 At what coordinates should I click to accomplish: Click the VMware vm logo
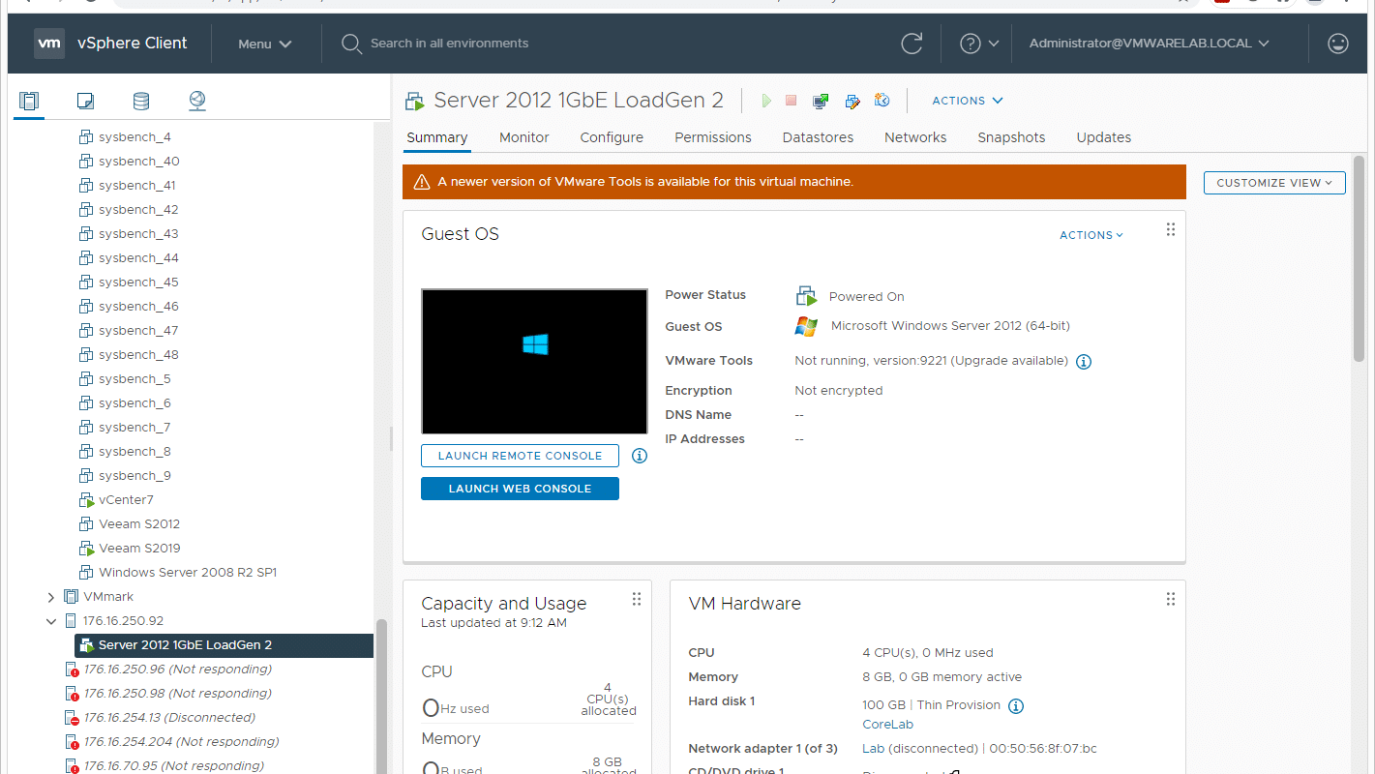[x=49, y=44]
